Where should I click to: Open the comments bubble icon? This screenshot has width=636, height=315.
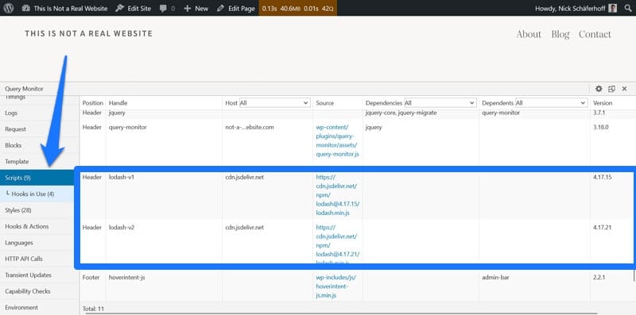[x=163, y=8]
